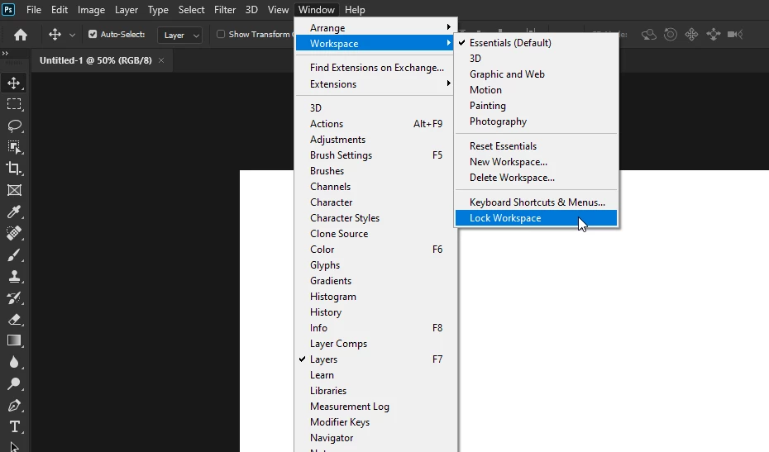Open the Image menu

[x=91, y=10]
